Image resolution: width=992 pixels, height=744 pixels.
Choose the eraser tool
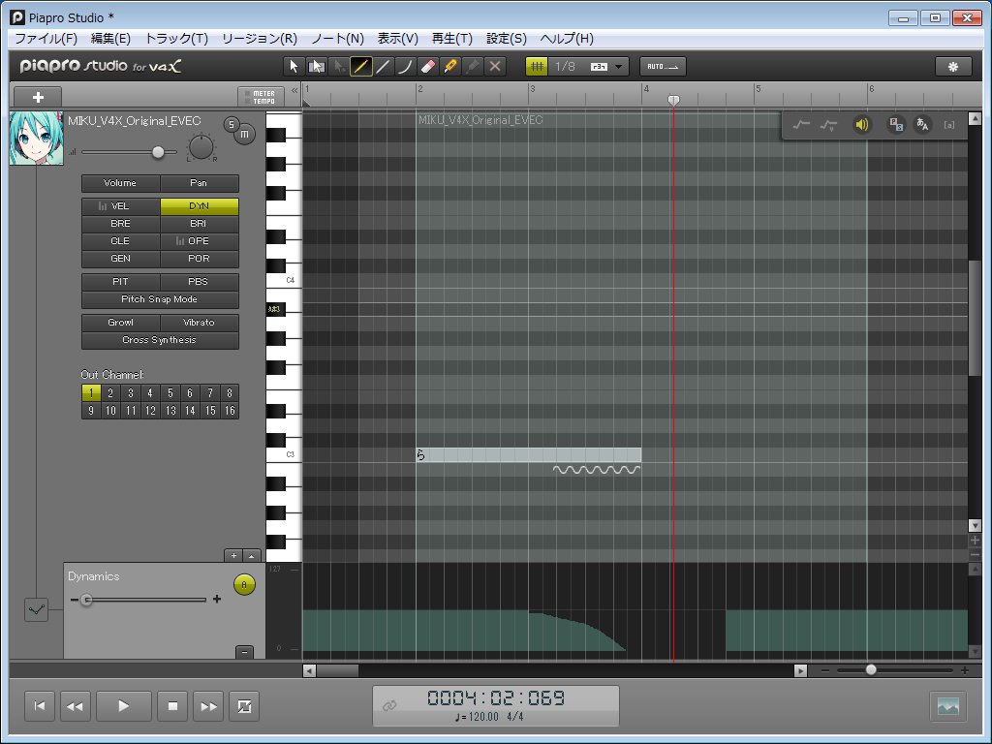(427, 66)
